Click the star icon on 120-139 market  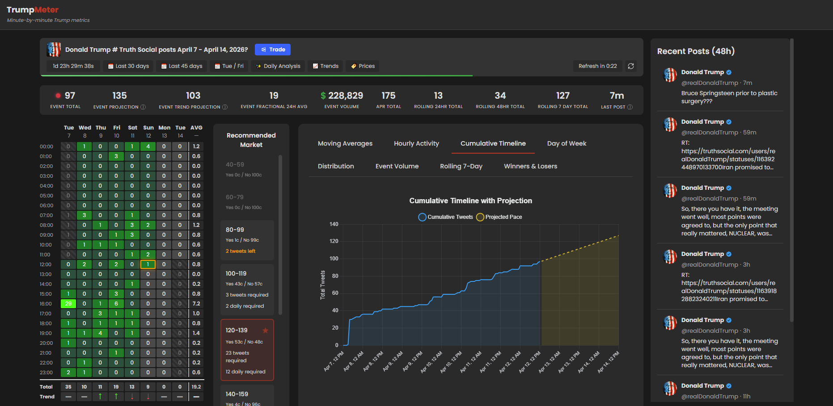point(265,331)
